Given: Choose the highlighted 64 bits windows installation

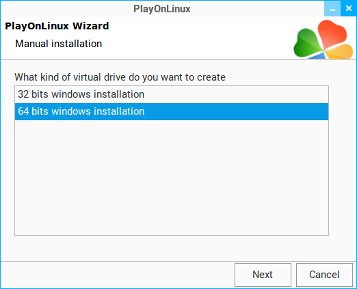Looking at the screenshot, I should 172,111.
